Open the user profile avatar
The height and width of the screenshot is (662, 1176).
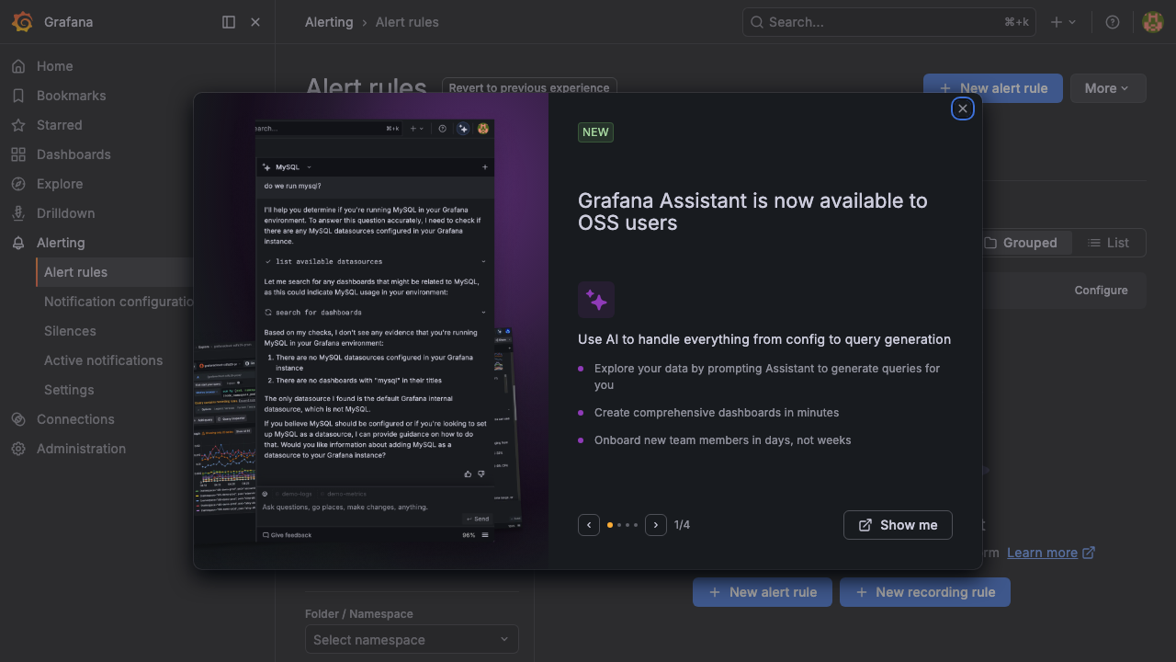click(1153, 22)
